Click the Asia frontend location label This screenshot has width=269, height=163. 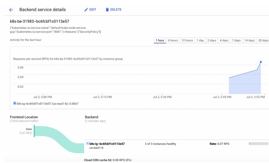pos(29,129)
